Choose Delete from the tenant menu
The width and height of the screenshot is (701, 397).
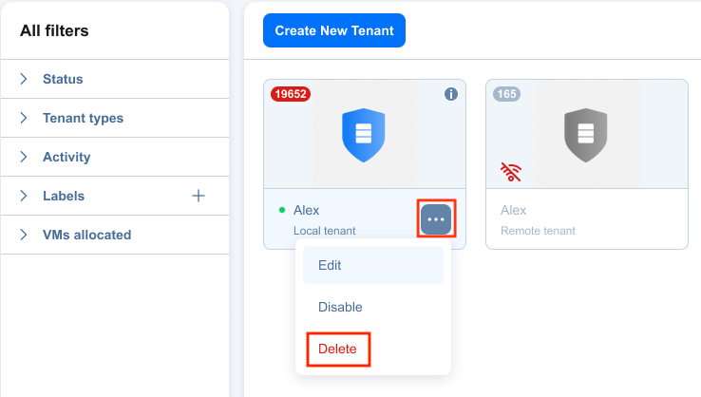click(338, 349)
